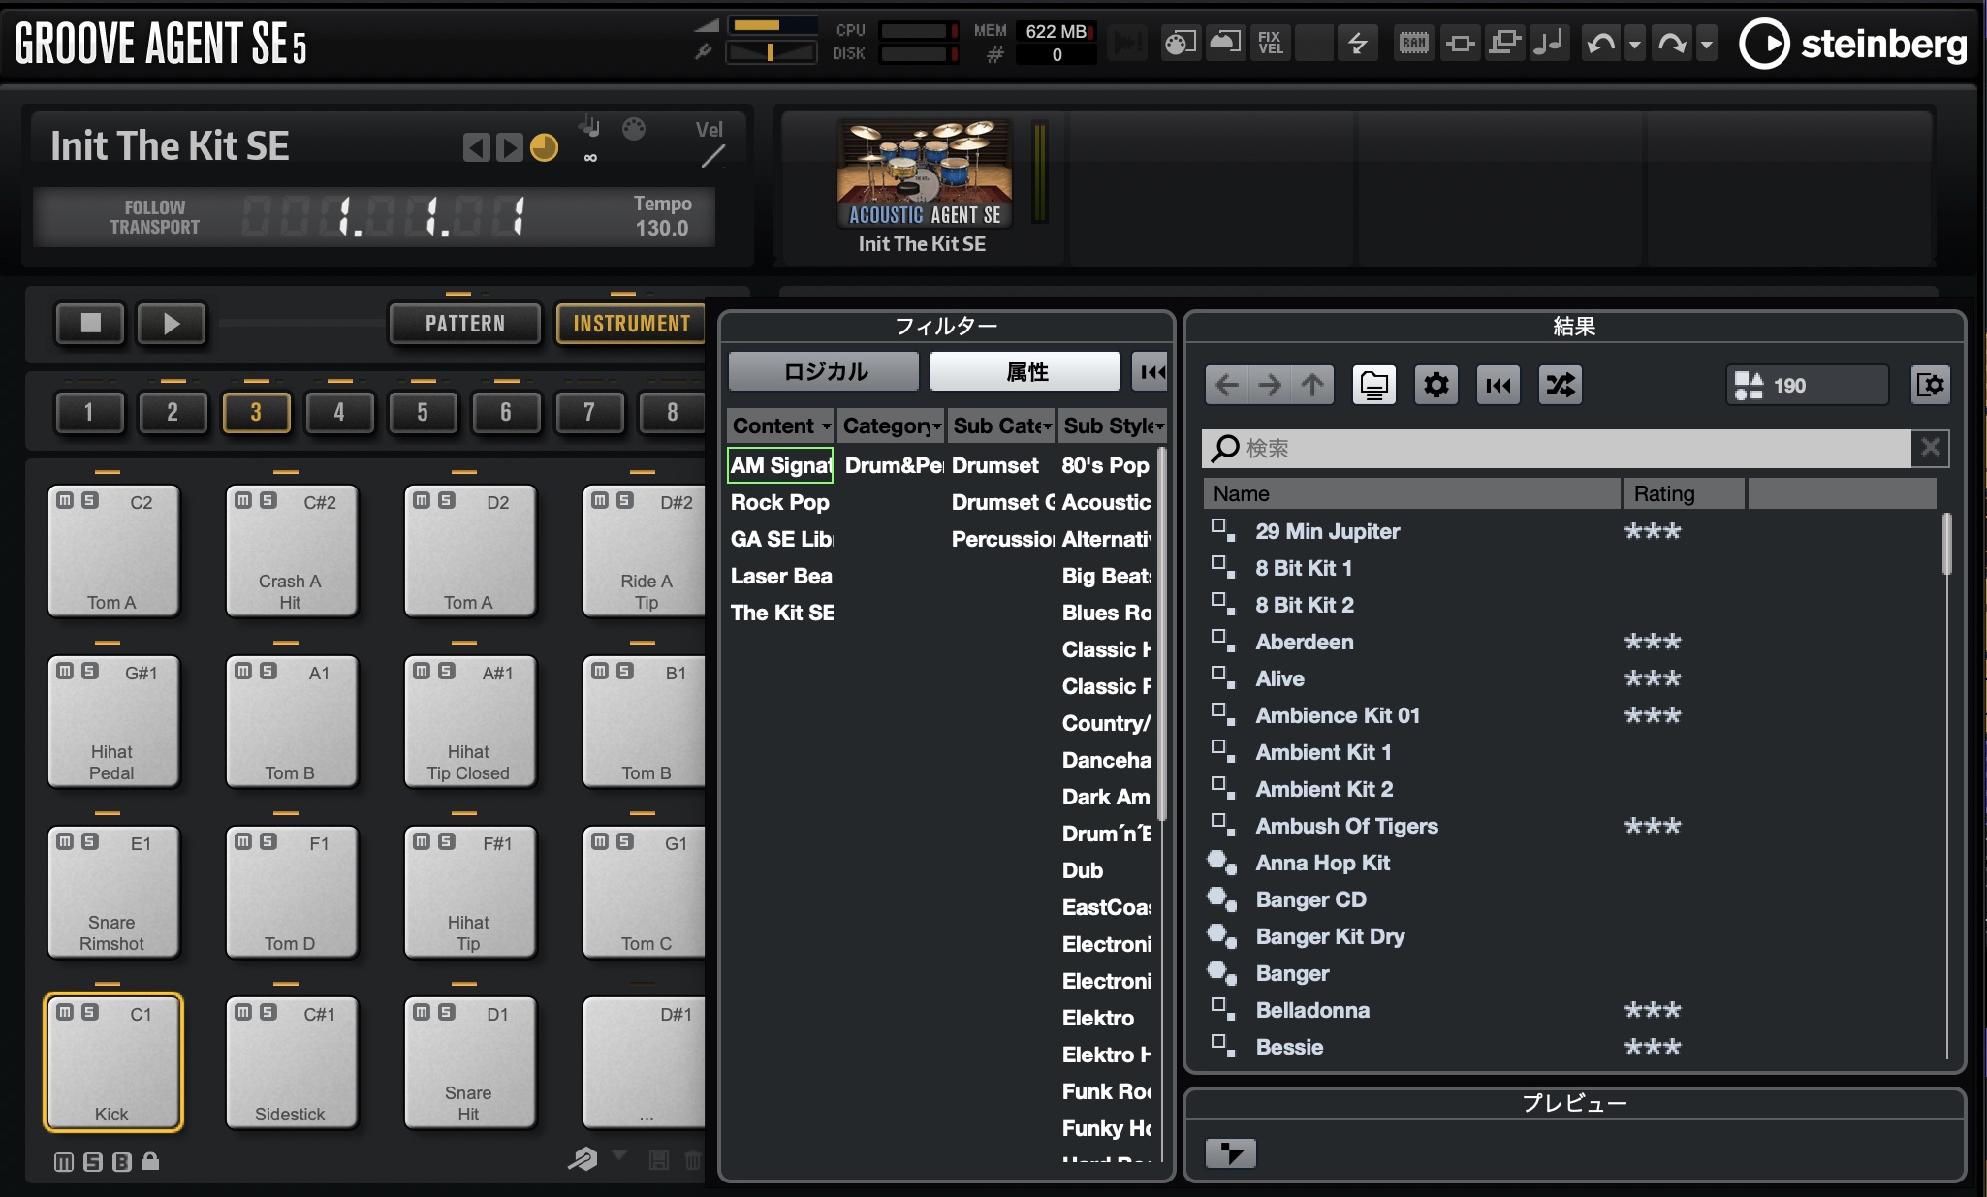Switch to the PATTERN pad mode
This screenshot has height=1197, width=1987.
click(x=465, y=324)
